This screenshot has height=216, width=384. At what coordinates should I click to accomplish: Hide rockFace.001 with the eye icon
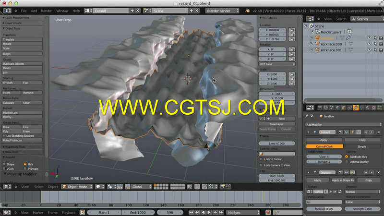pos(369,50)
